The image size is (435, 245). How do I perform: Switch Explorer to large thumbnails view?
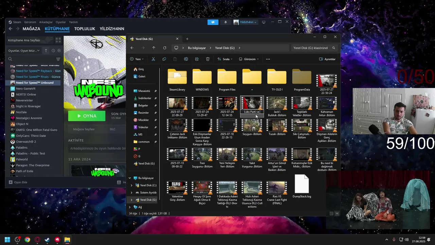click(337, 213)
